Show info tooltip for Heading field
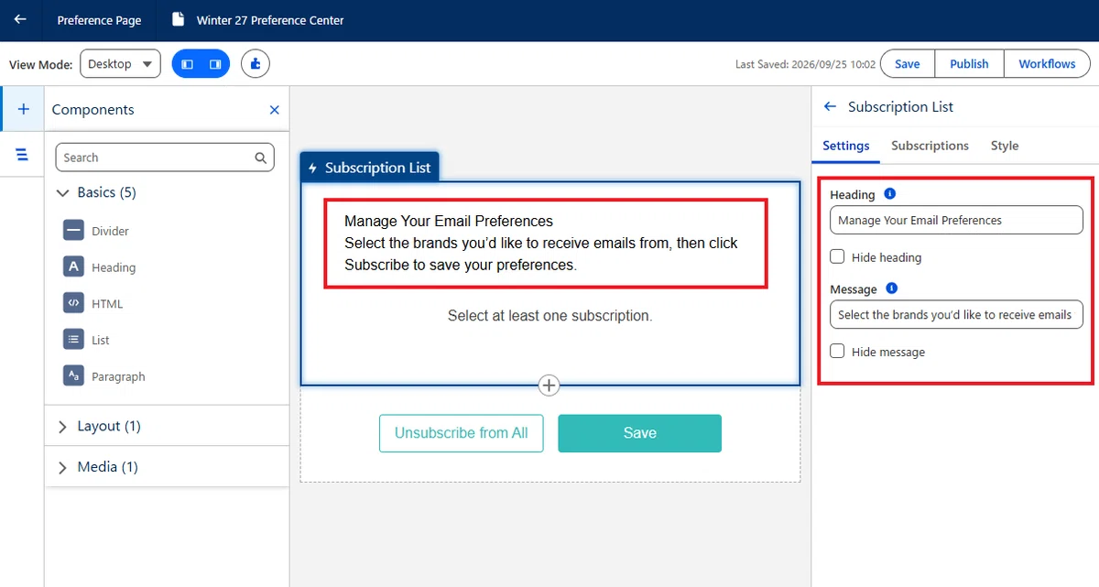The image size is (1099, 587). [x=890, y=194]
